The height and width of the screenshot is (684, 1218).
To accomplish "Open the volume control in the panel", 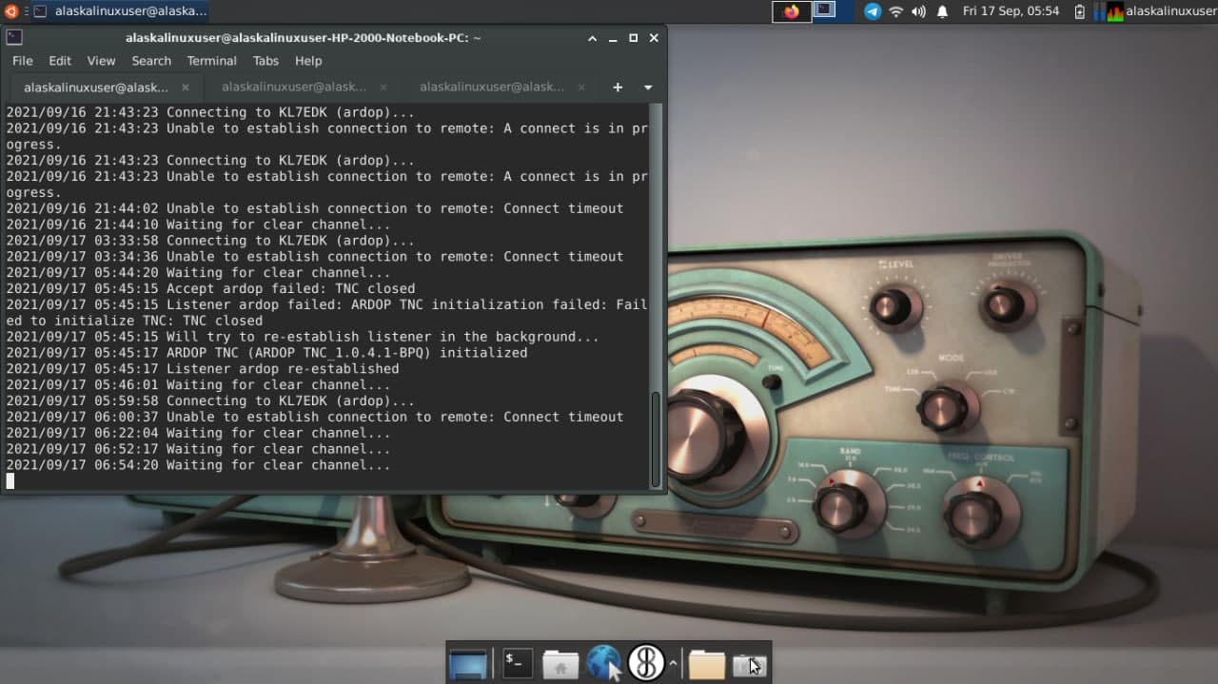I will pos(918,11).
